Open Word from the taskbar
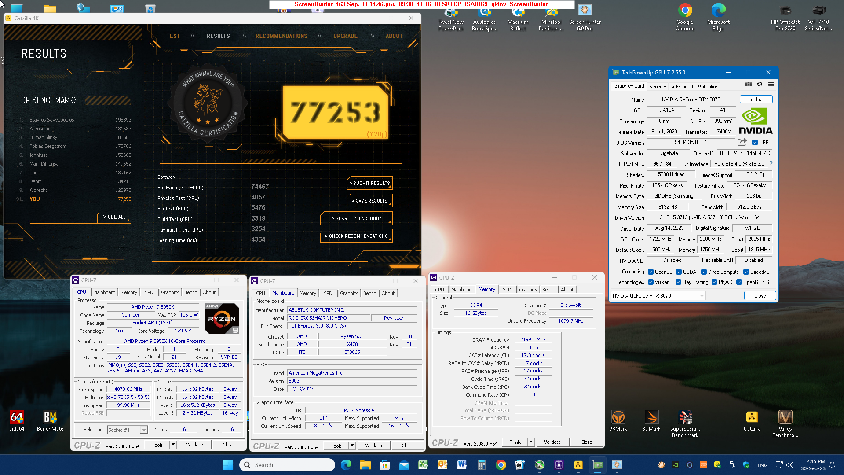 [462, 465]
